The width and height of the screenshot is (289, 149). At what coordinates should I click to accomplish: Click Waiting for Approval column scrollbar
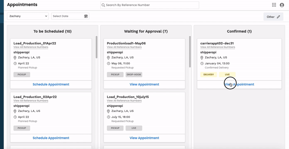[x=190, y=51]
